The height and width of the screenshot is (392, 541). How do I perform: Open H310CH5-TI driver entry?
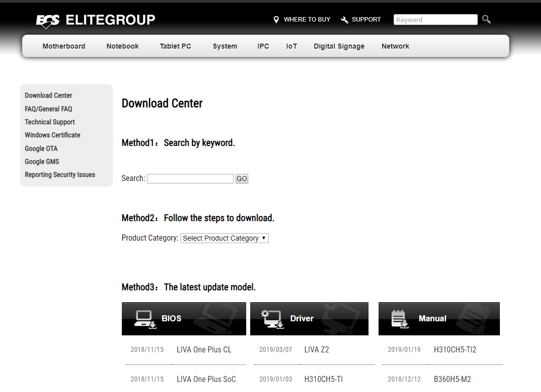pos(323,379)
